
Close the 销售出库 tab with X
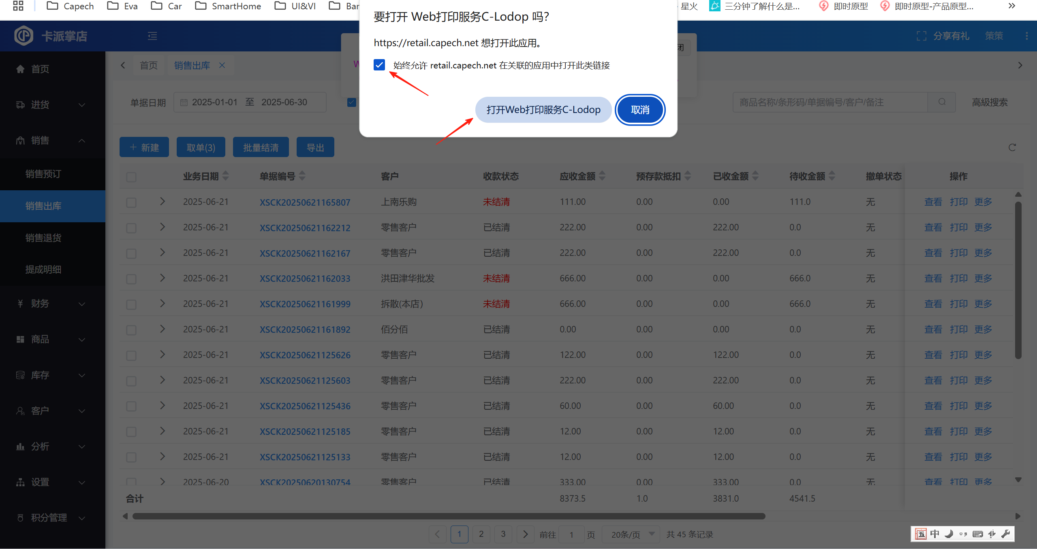tap(222, 65)
